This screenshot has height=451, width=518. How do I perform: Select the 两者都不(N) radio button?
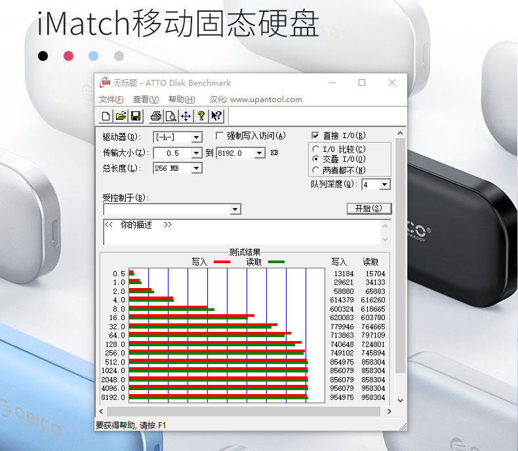coord(315,170)
